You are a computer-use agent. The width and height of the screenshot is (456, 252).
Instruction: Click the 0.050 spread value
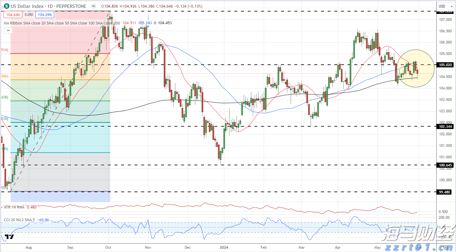tap(29, 15)
